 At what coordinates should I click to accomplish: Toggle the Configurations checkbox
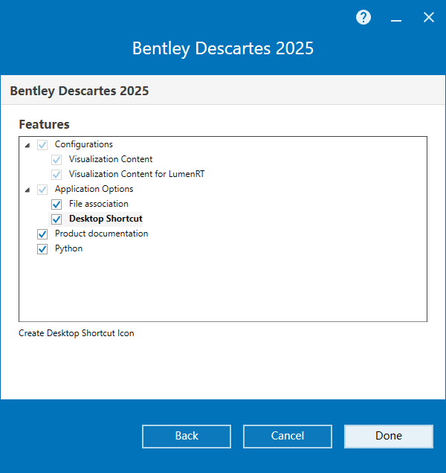click(x=42, y=145)
